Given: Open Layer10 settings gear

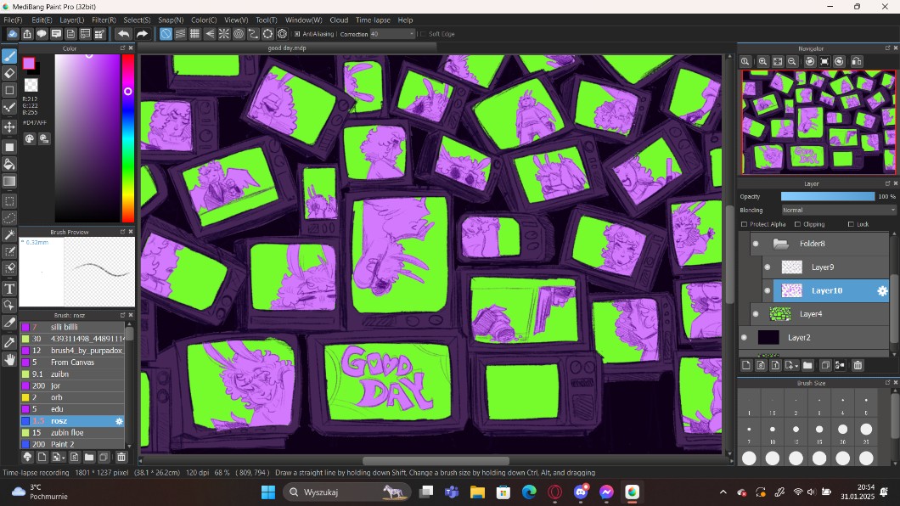Looking at the screenshot, I should pos(882,290).
